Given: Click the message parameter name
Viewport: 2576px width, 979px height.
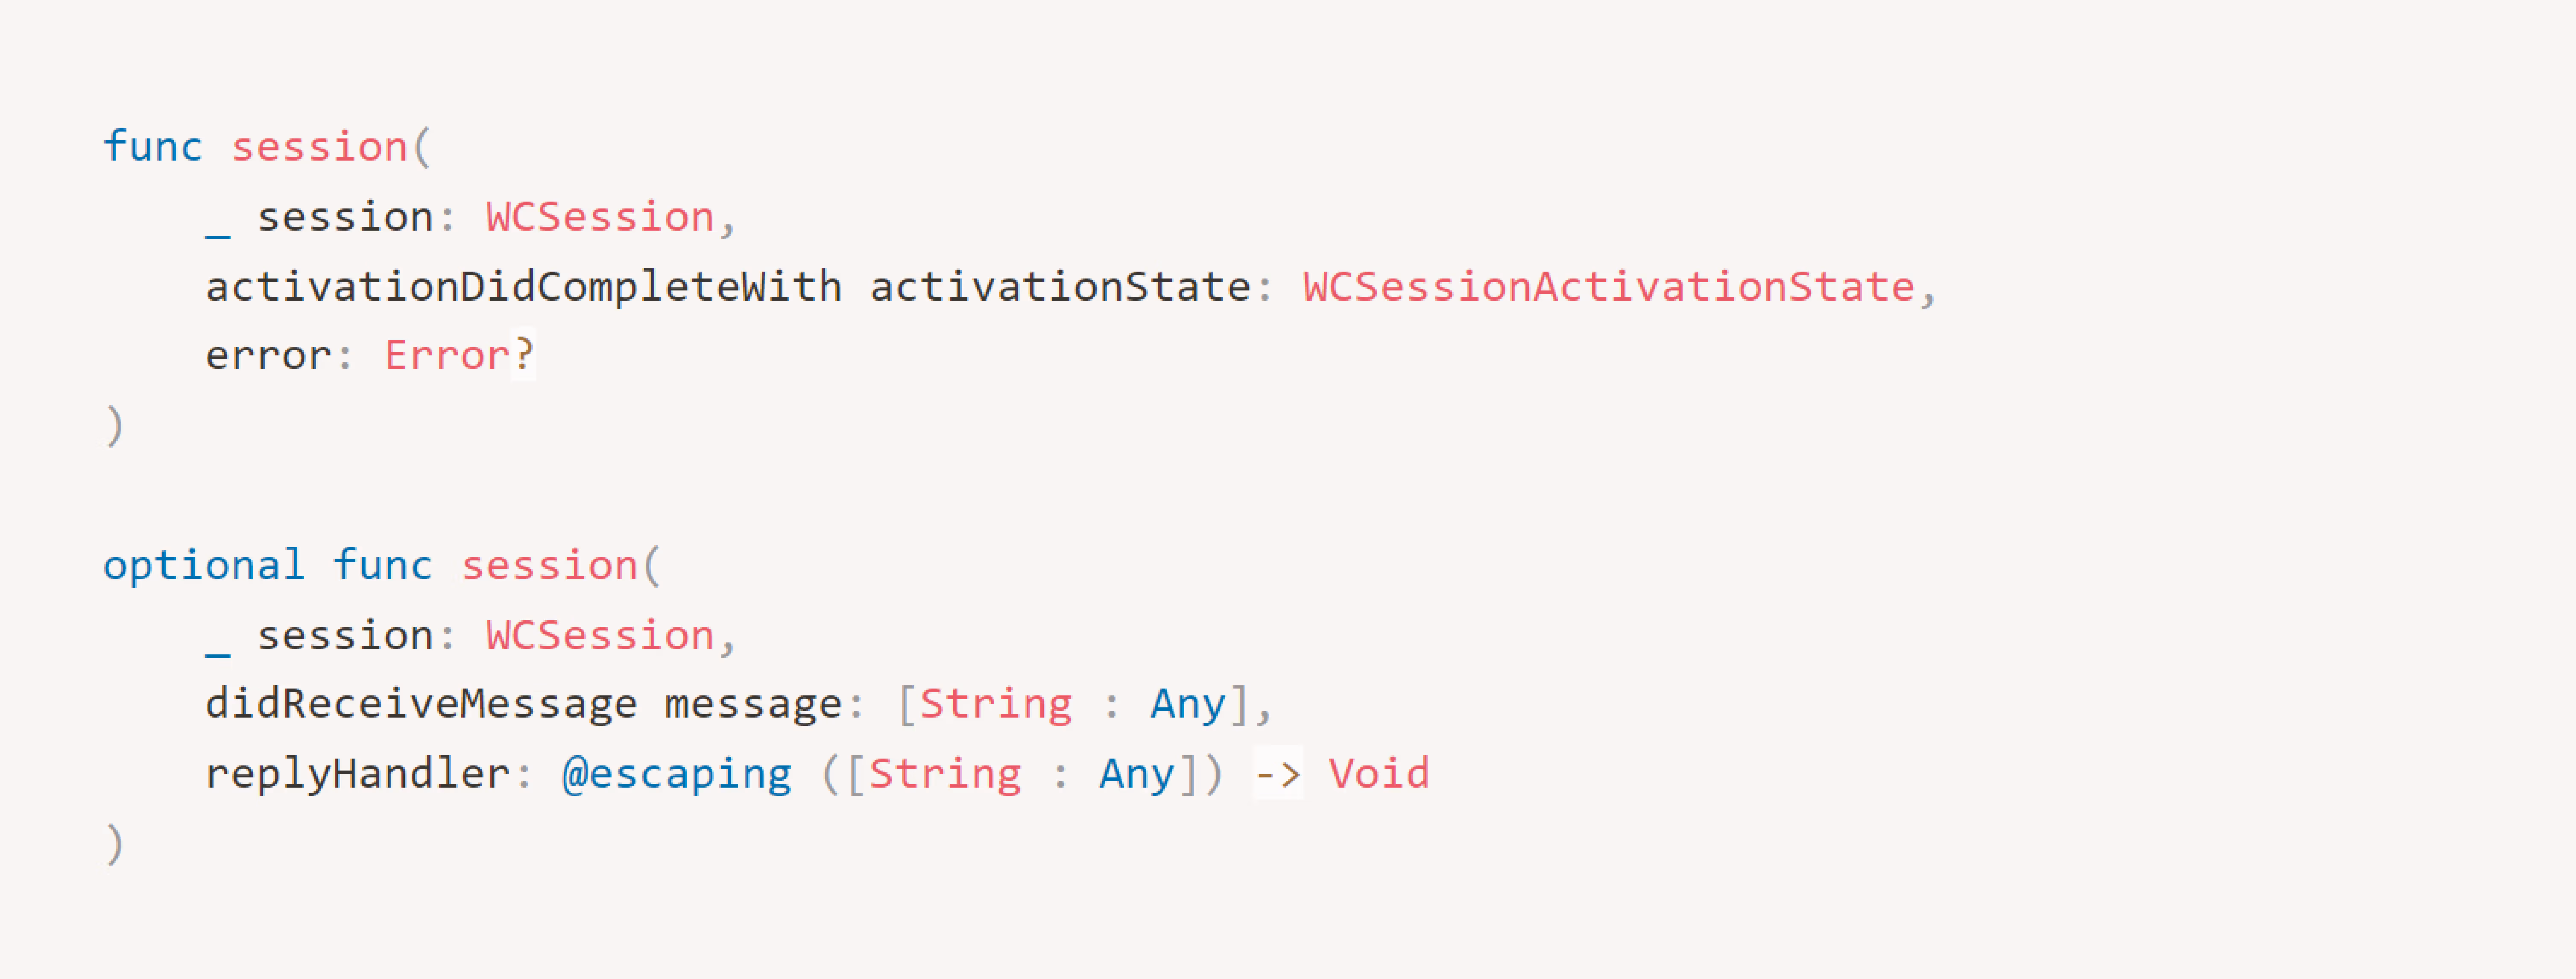Looking at the screenshot, I should point(753,705).
